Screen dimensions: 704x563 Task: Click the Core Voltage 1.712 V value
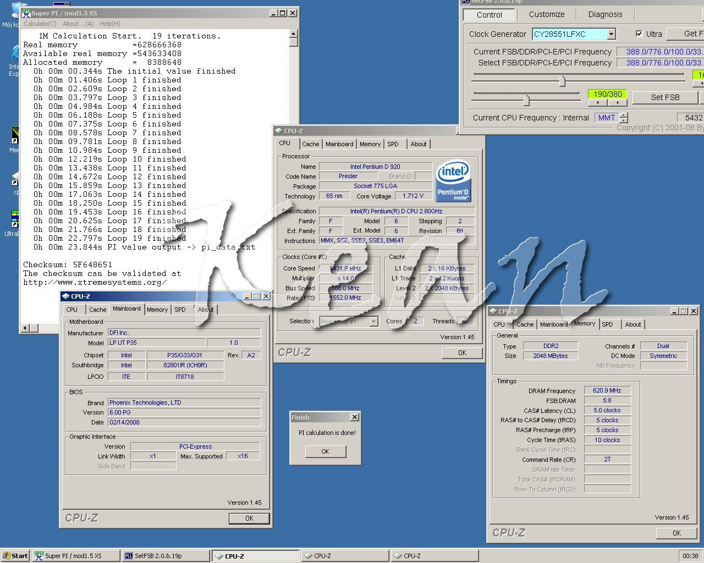(x=413, y=196)
